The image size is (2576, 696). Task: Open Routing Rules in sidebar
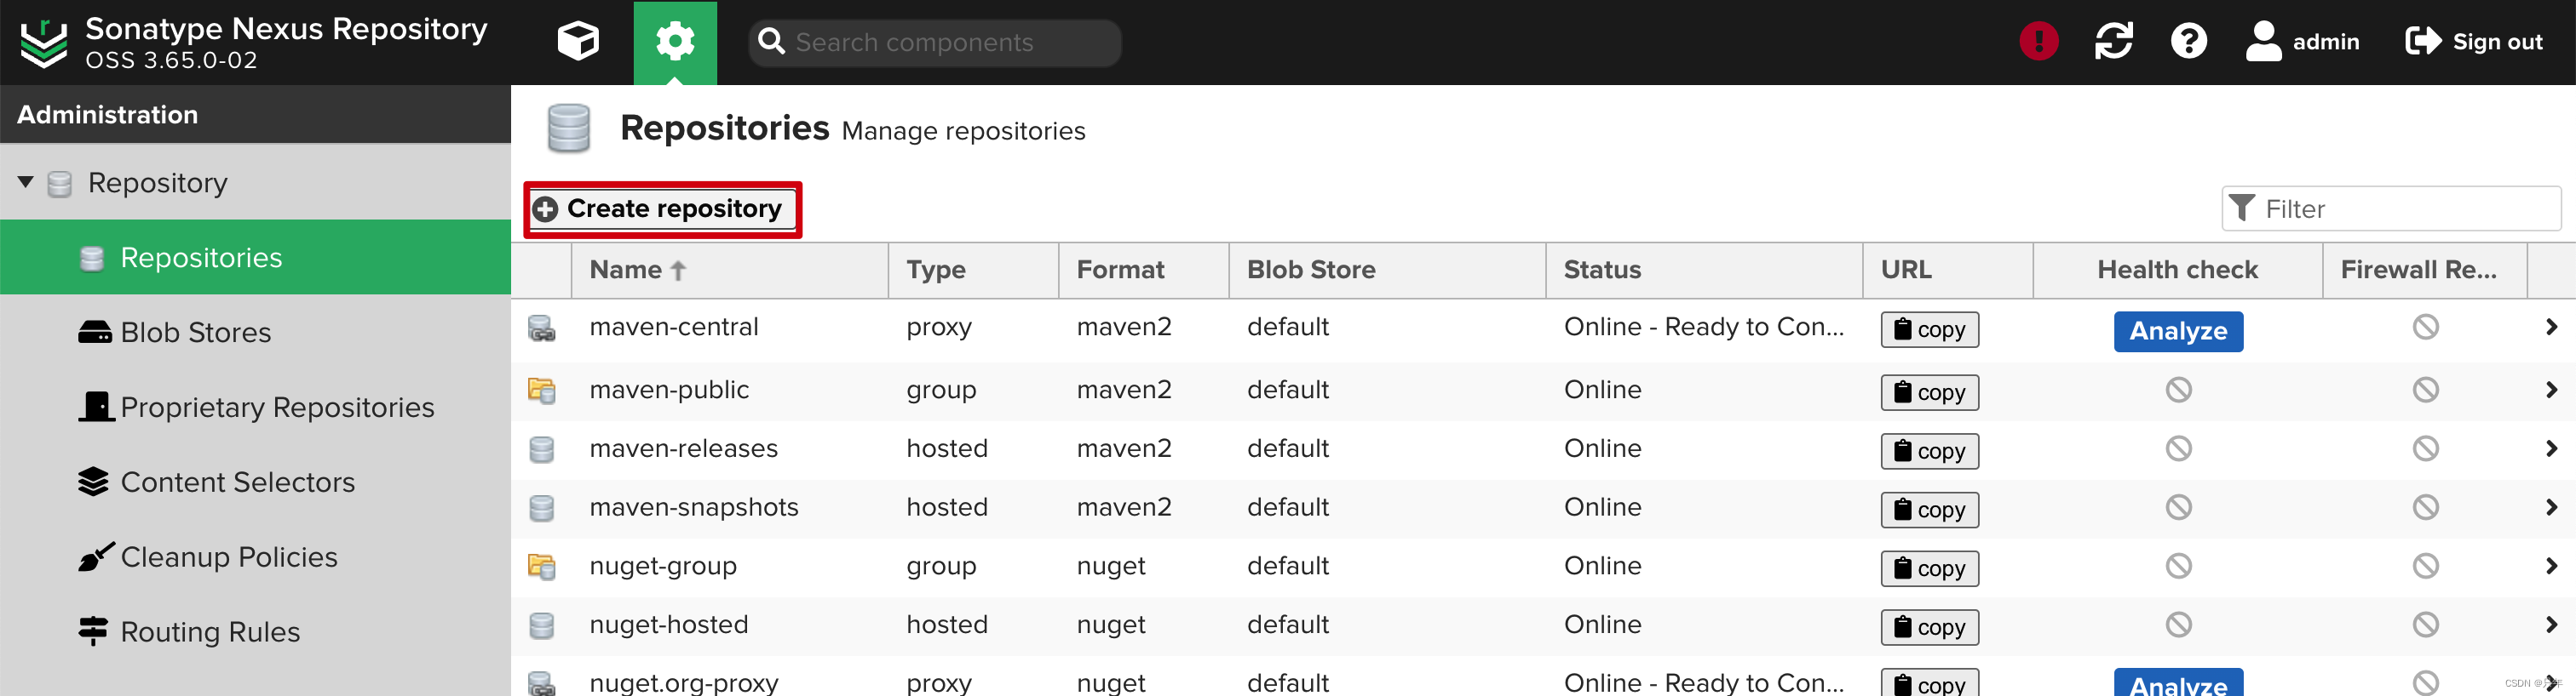coord(255,631)
